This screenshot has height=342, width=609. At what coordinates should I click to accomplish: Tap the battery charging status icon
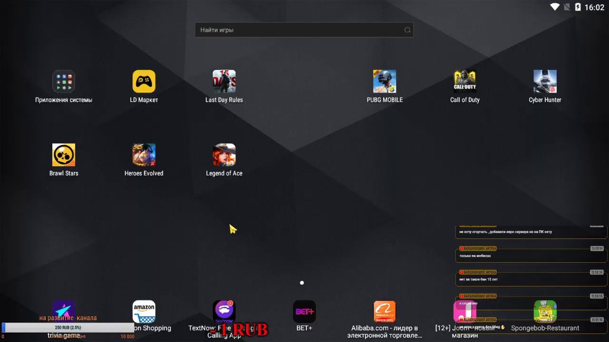coord(578,7)
